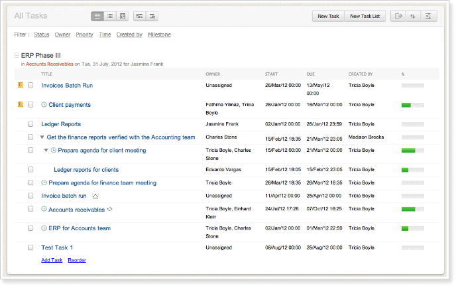Click the clock icon next to Accounts receivables

pos(44,209)
